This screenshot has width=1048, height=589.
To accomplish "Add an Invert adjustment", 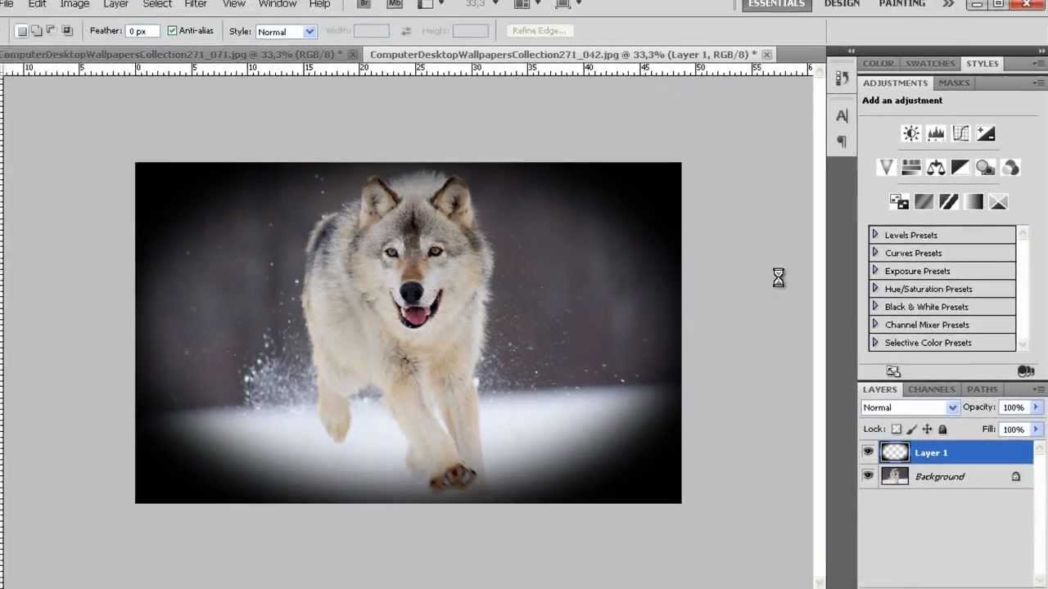I will [899, 202].
